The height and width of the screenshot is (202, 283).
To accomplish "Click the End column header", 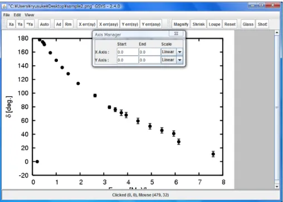I will tap(143, 44).
